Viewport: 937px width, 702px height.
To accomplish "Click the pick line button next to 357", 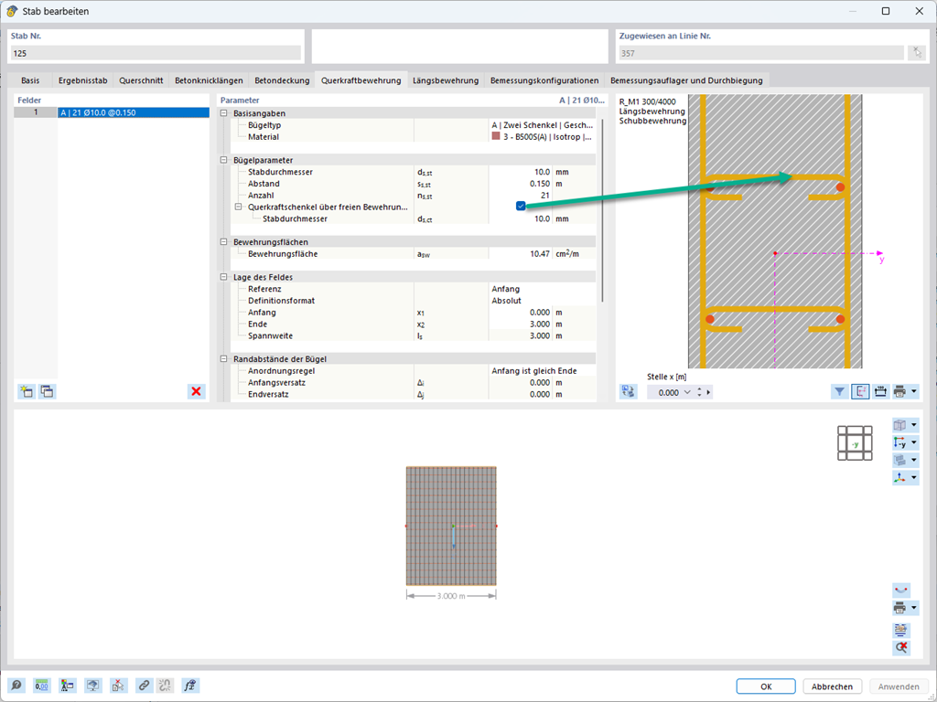I will pyautogui.click(x=916, y=53).
